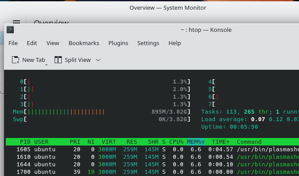Sort htop by NI column

(91, 142)
